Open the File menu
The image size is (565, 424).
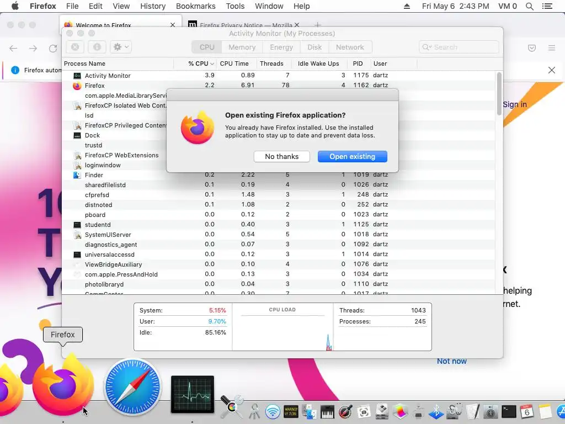[72, 6]
